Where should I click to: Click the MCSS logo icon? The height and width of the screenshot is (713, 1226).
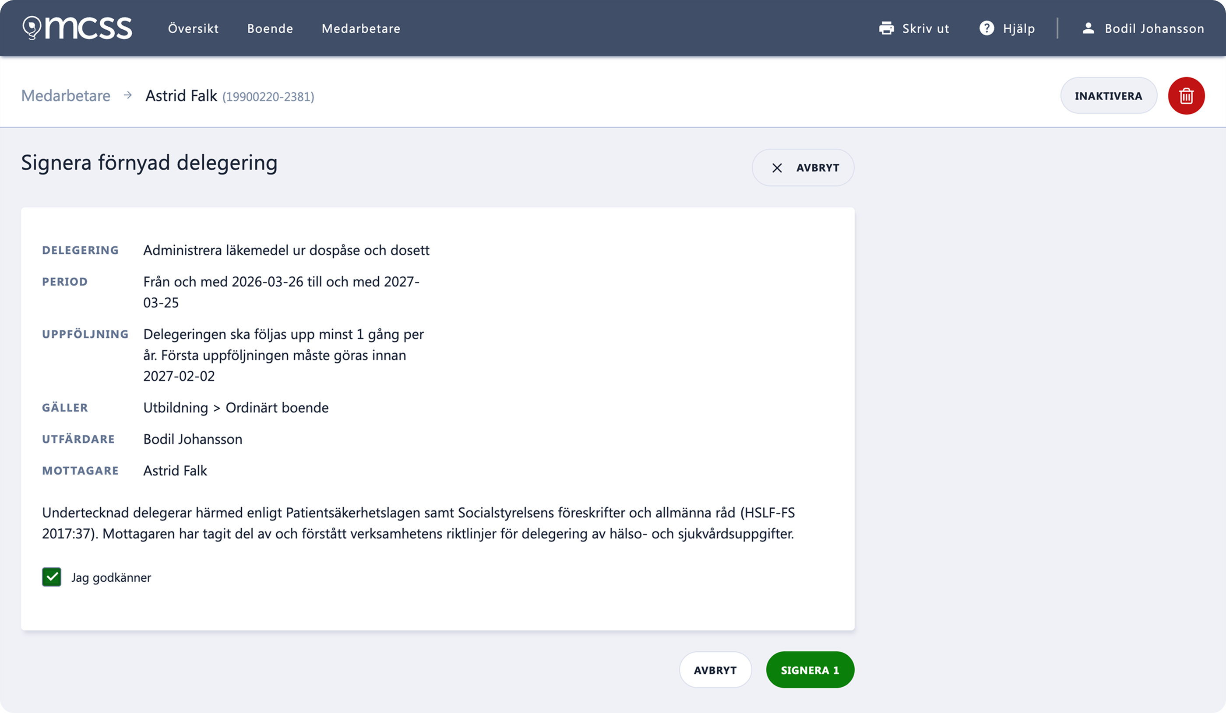click(78, 28)
